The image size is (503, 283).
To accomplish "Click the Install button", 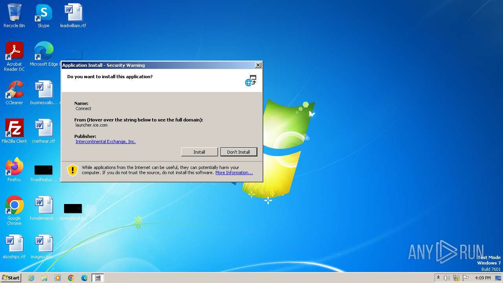I will 199,152.
